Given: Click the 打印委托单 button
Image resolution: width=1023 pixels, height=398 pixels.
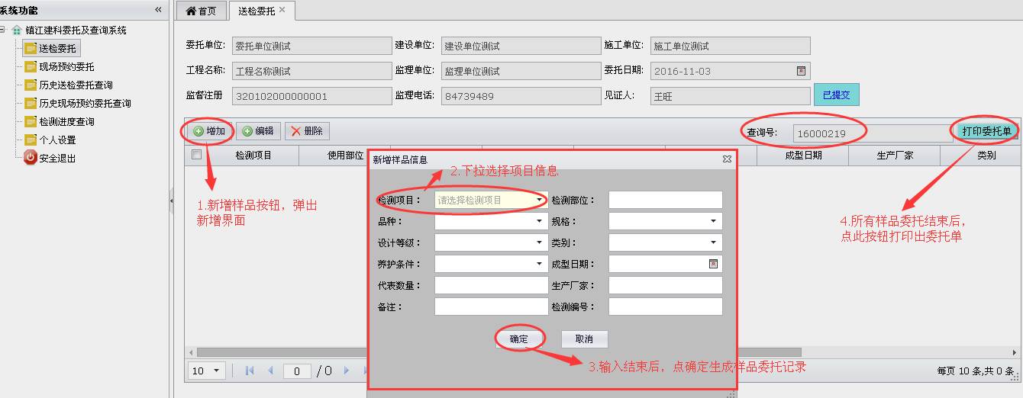Looking at the screenshot, I should [986, 131].
